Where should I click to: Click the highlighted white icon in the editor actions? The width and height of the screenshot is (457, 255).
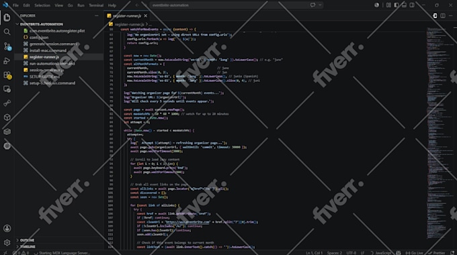(435, 15)
